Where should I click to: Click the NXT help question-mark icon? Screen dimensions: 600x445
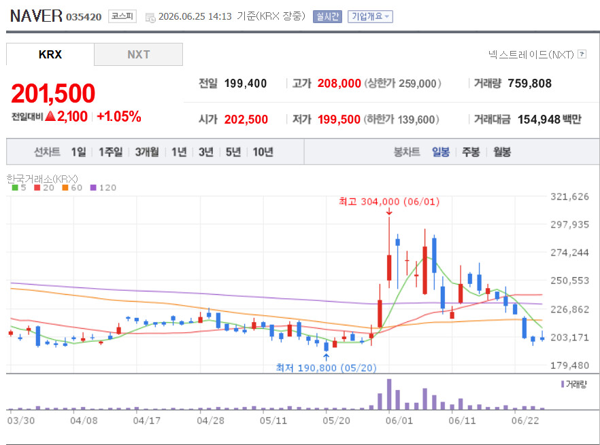point(582,54)
